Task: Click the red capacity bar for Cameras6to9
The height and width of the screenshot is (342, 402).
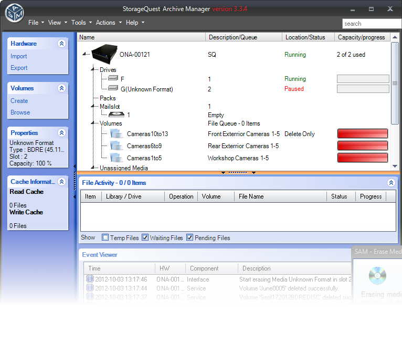Action: (363, 146)
